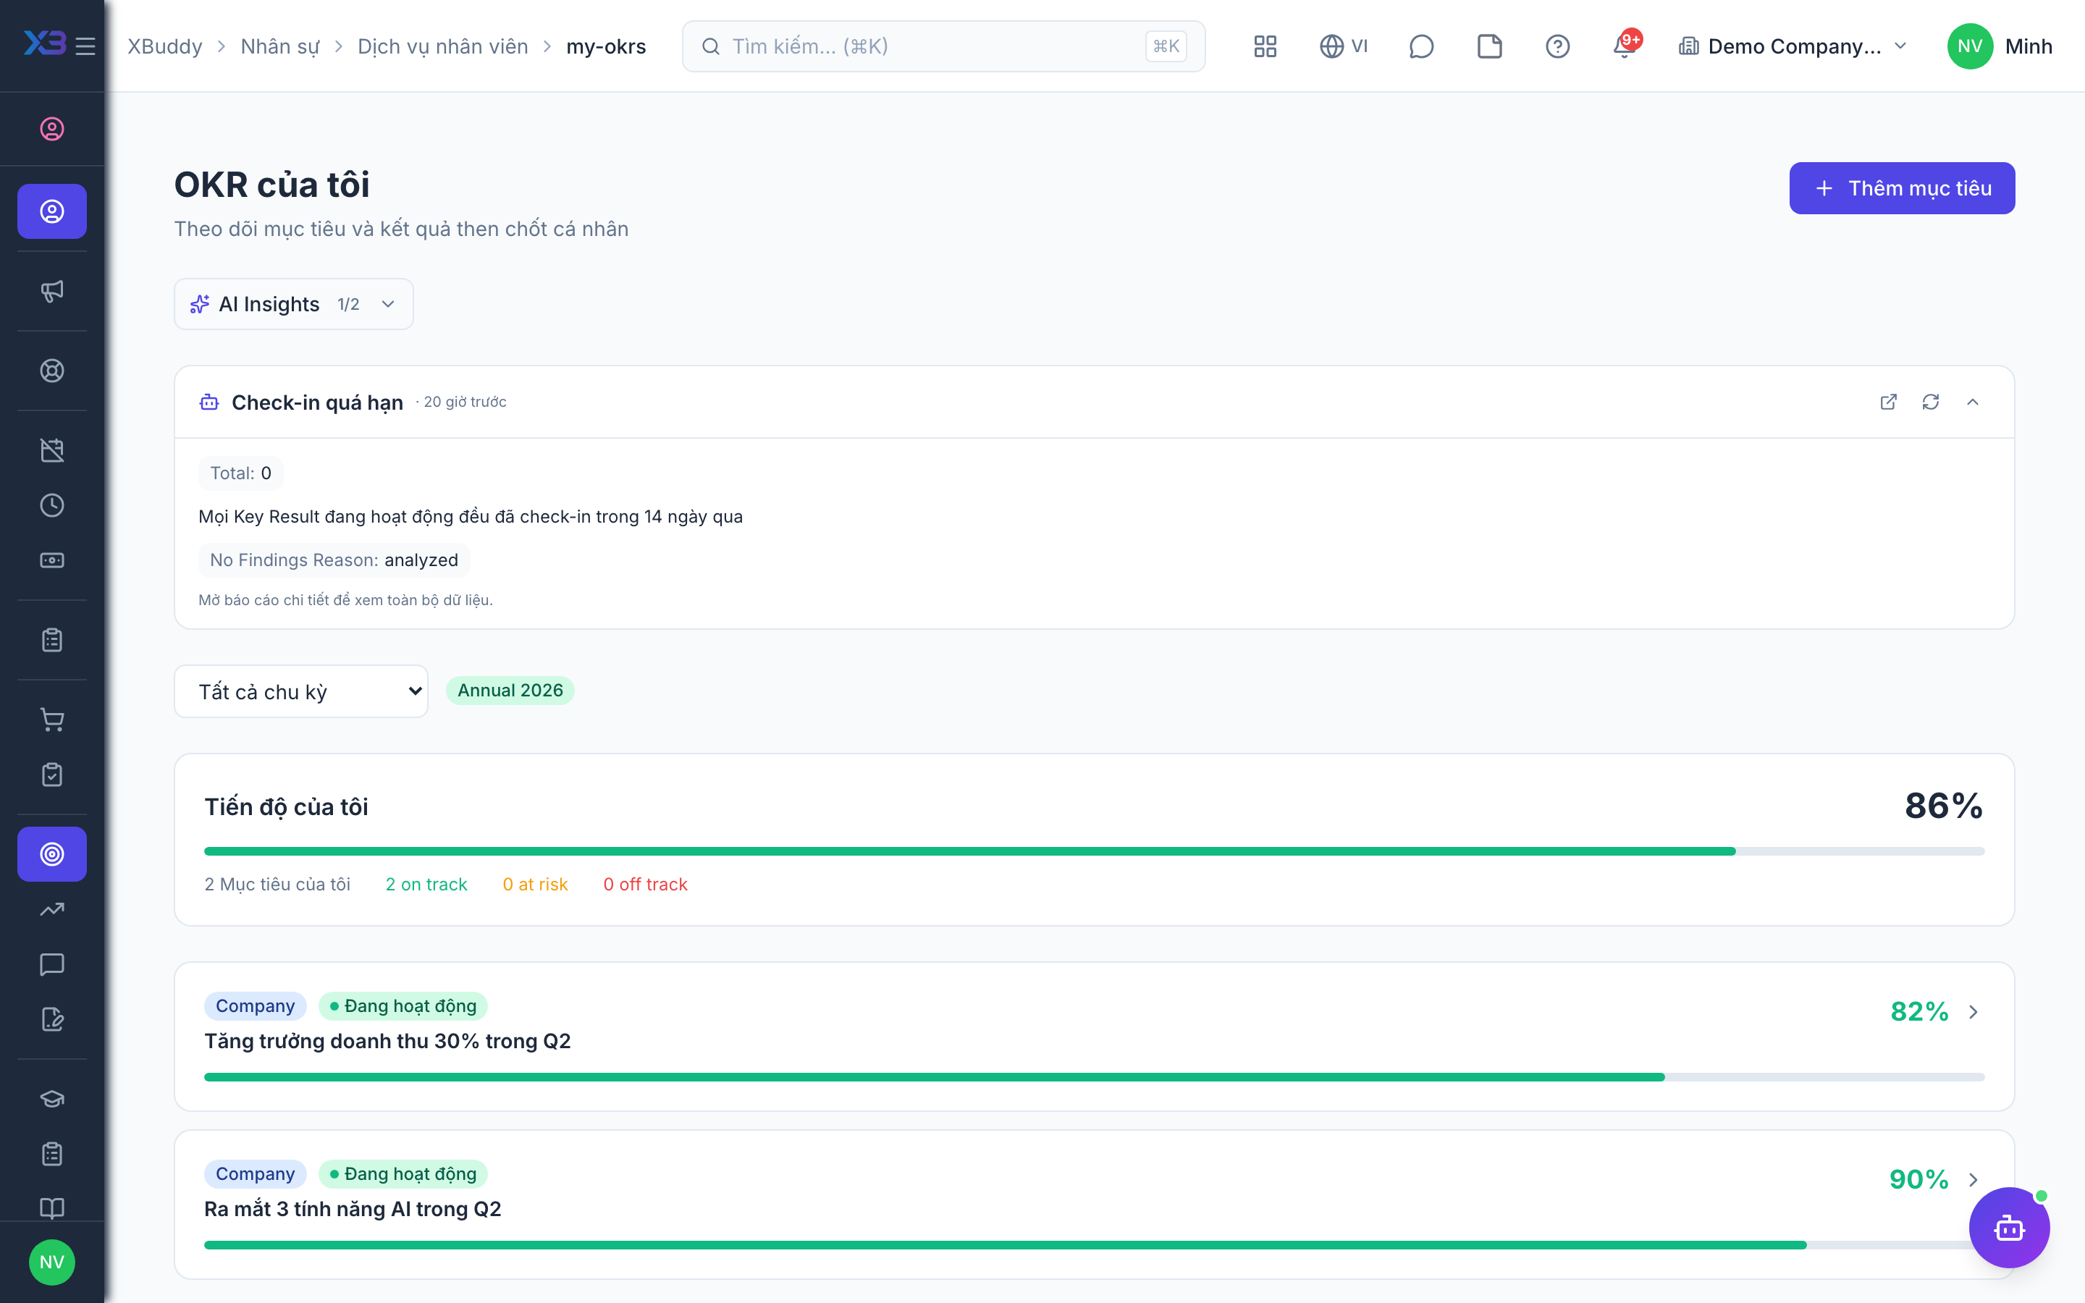Refresh the Check-in quá hạn insight
This screenshot has height=1303, width=2085.
pos(1931,402)
